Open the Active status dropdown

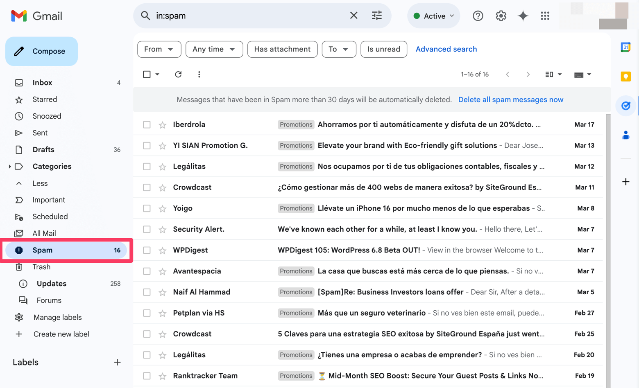coord(434,16)
